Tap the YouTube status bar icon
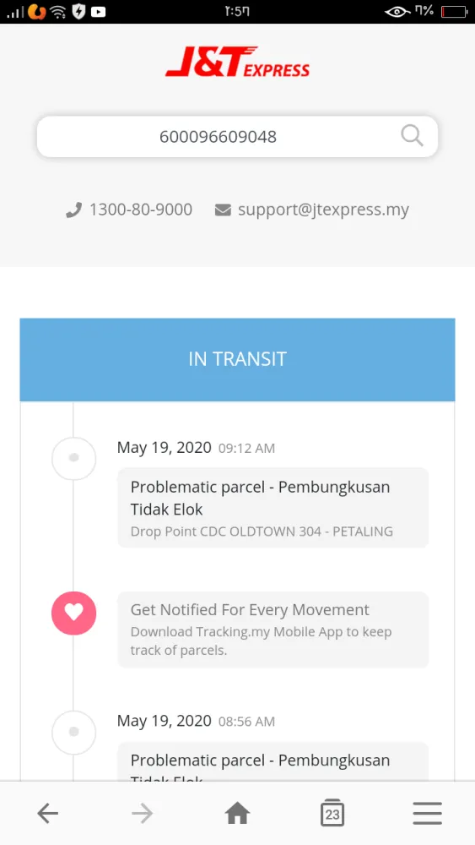This screenshot has height=845, width=475. (x=99, y=11)
